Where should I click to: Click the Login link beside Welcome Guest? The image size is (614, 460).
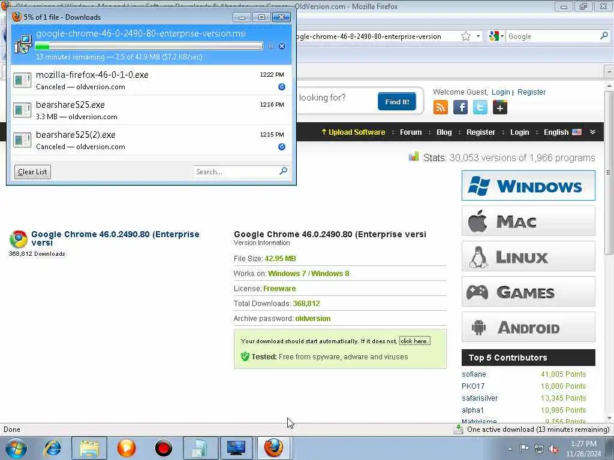[x=501, y=92]
